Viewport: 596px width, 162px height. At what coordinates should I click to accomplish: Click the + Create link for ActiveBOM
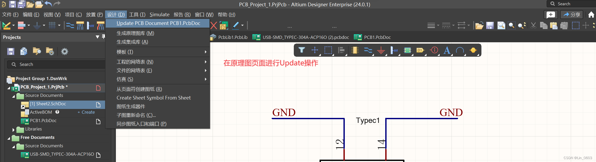86,112
